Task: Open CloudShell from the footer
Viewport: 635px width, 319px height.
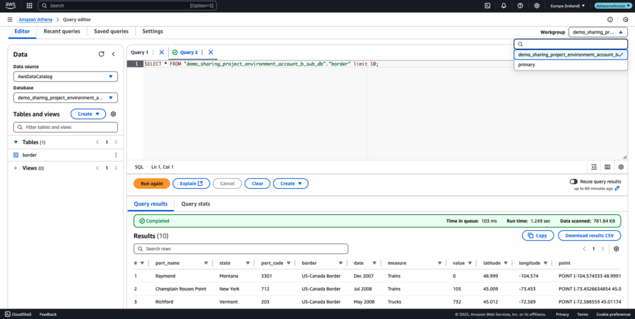Action: click(19, 314)
